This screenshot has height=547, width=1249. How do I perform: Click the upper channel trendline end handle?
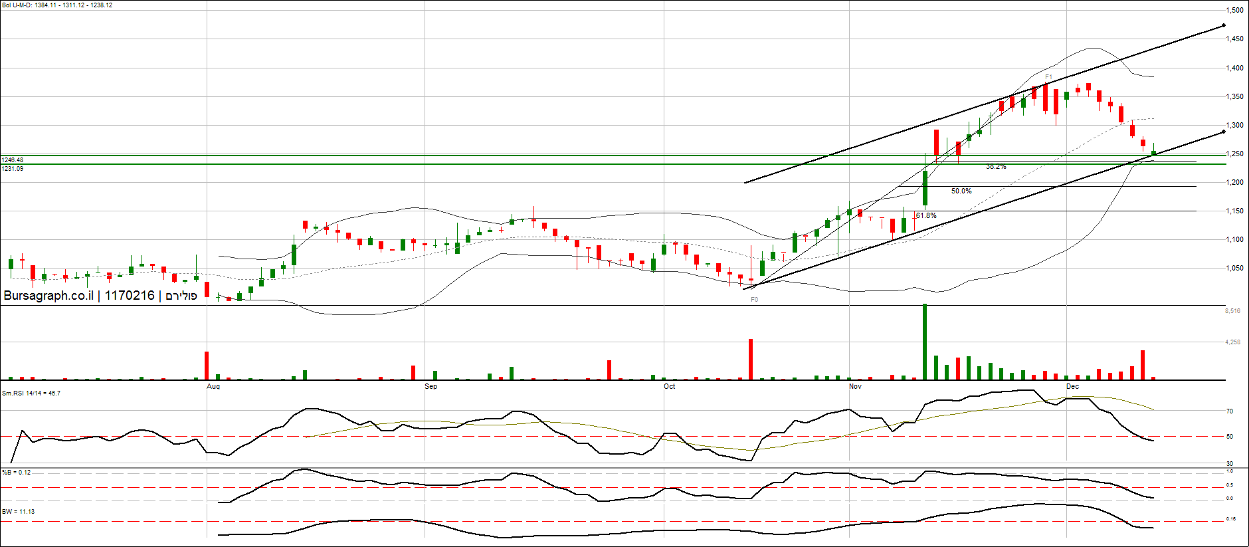[x=1223, y=26]
